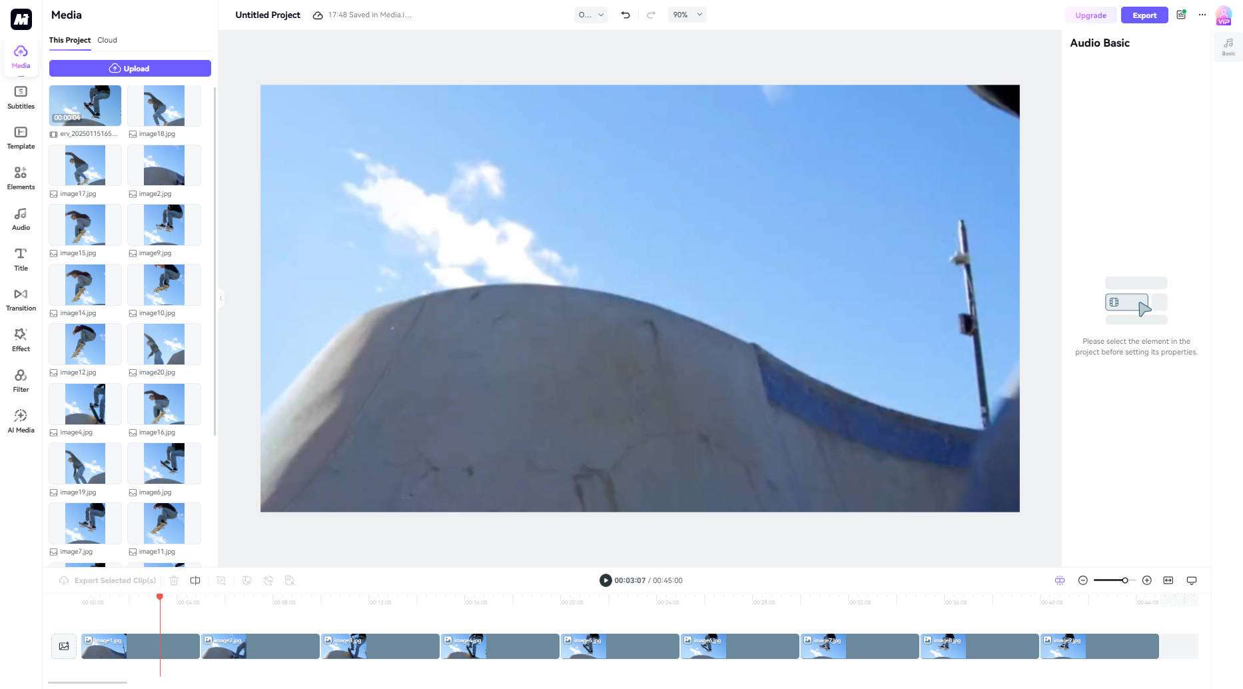The width and height of the screenshot is (1243, 689).
Task: Click the Upload button
Action: (x=130, y=68)
